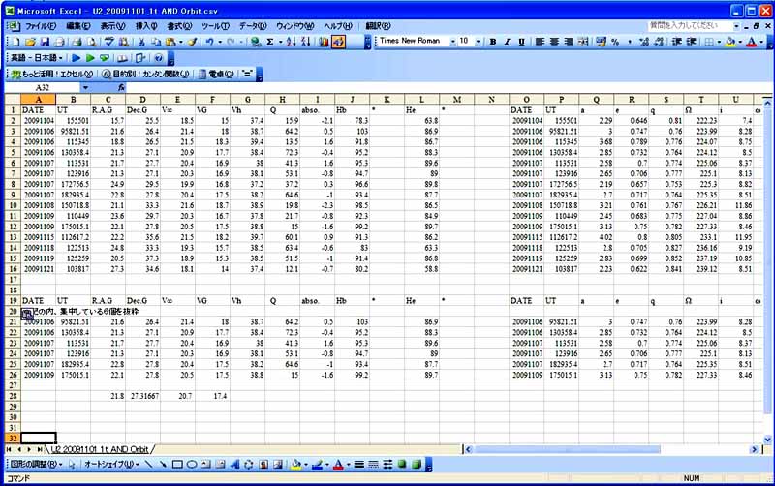Click the font color red A swatch
The image size is (775, 486).
pos(751,42)
